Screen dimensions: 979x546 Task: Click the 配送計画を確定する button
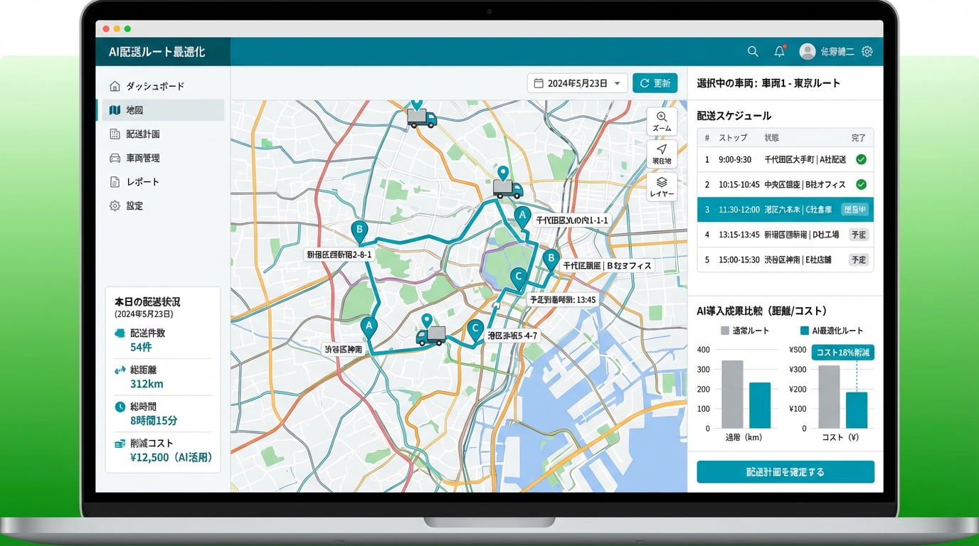pyautogui.click(x=785, y=472)
